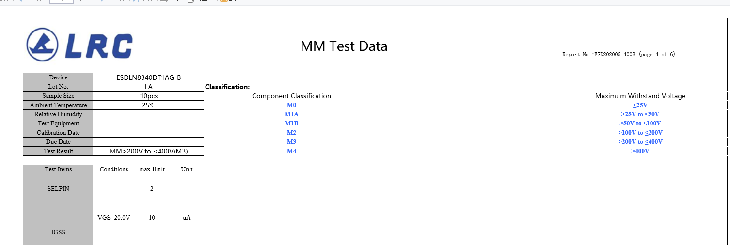Select the 10pcs sample size cell
Screen dimensions: 730x245
click(148, 96)
